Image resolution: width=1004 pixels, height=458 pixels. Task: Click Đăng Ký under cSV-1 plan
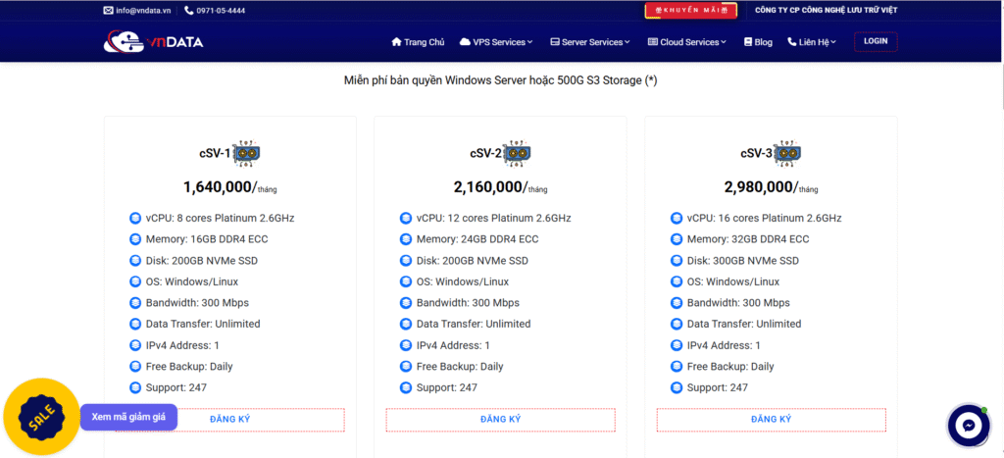click(229, 420)
